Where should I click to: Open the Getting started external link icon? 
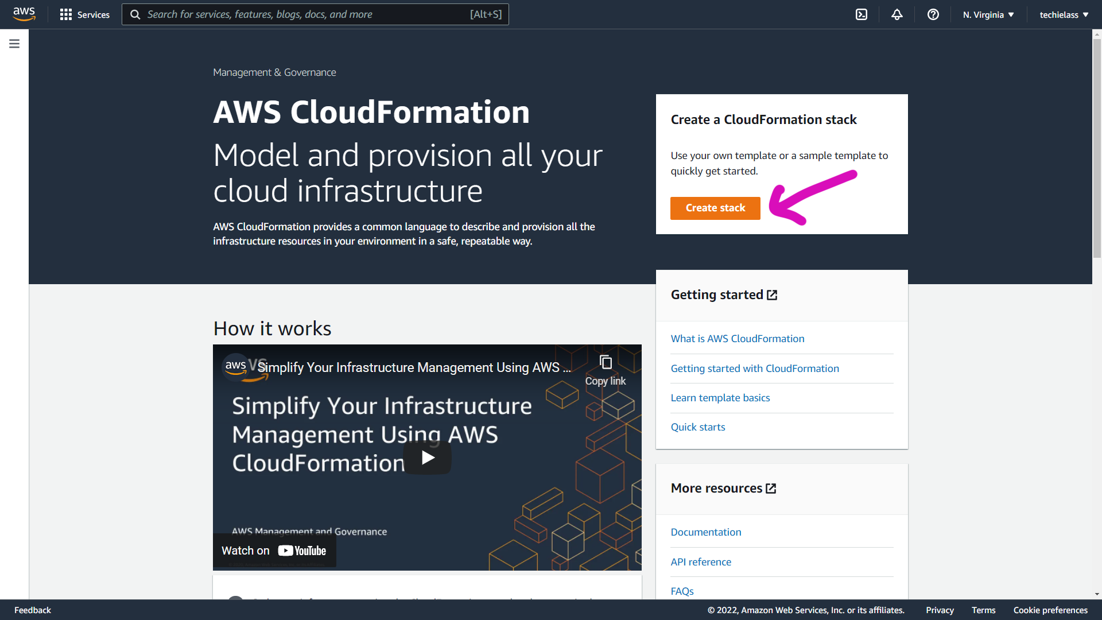(772, 294)
